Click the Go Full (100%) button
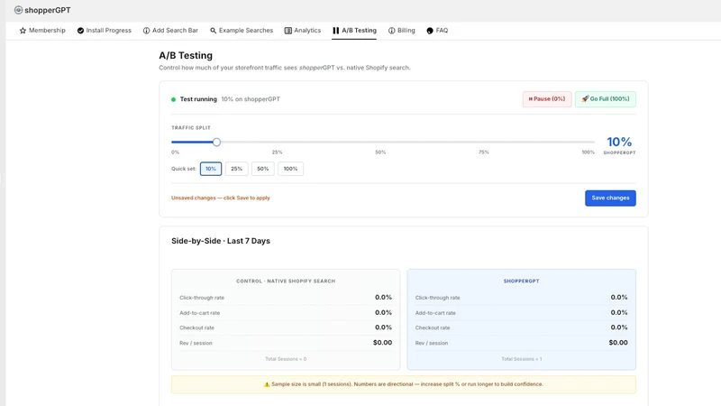Screen dimensions: 721x406 605,99
